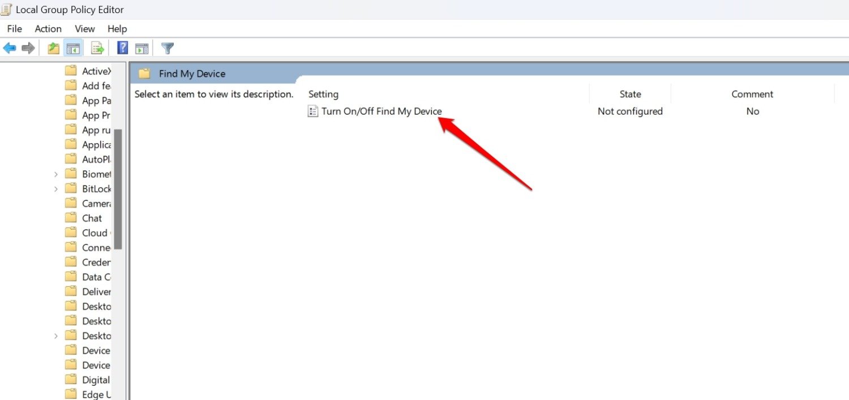Toggle the Show/Hide Console Tree icon
This screenshot has width=849, height=400.
tap(73, 49)
